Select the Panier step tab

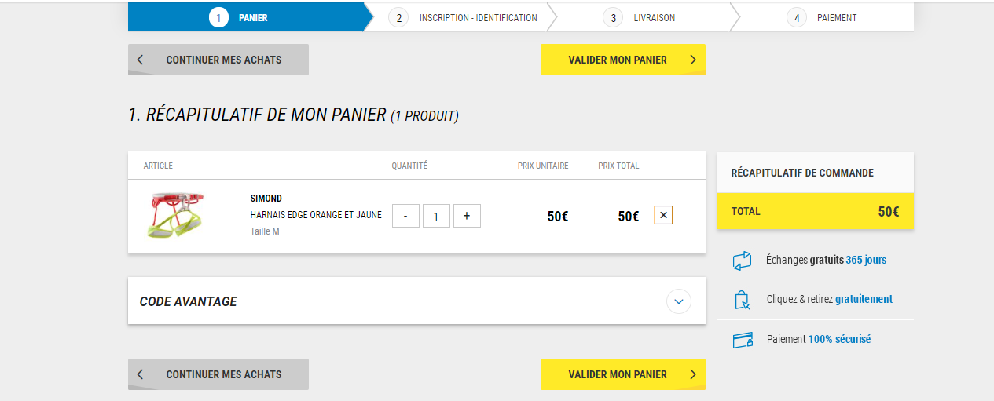(x=246, y=17)
